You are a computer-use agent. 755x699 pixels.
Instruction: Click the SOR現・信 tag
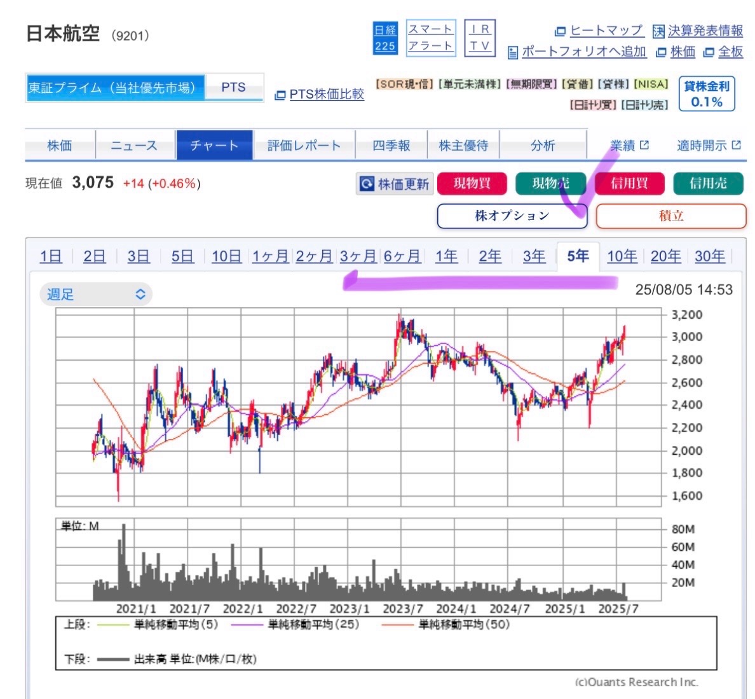click(x=404, y=85)
